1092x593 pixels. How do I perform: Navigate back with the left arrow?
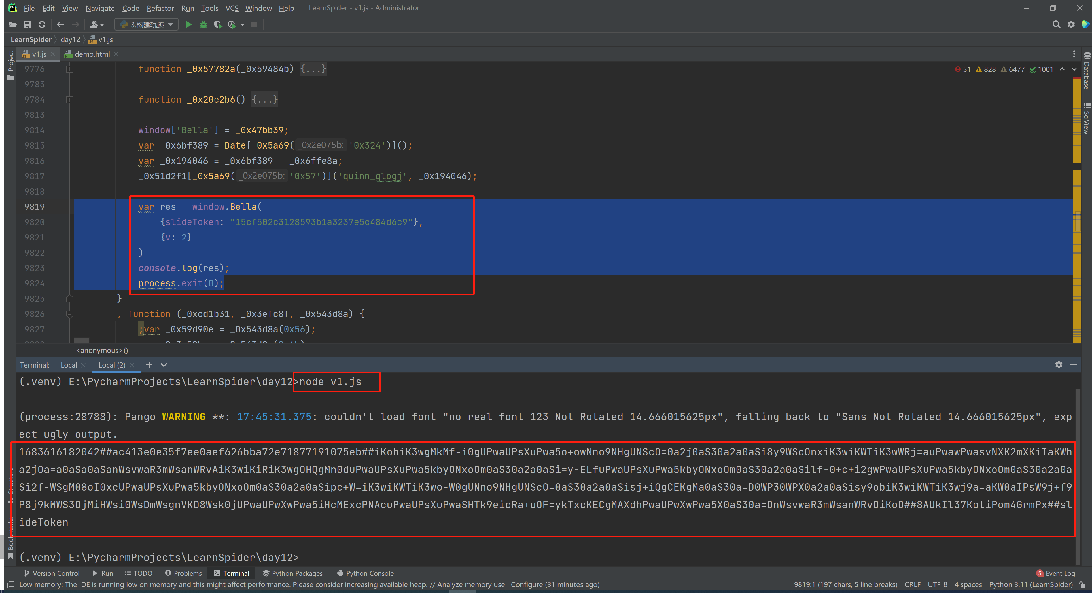(60, 25)
